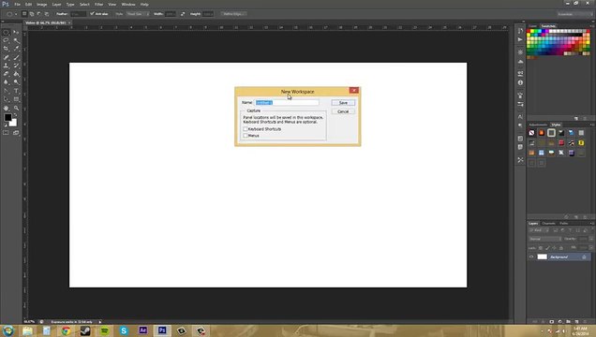This screenshot has width=596, height=337.
Task: Select the Lasso tool
Action: (6, 40)
